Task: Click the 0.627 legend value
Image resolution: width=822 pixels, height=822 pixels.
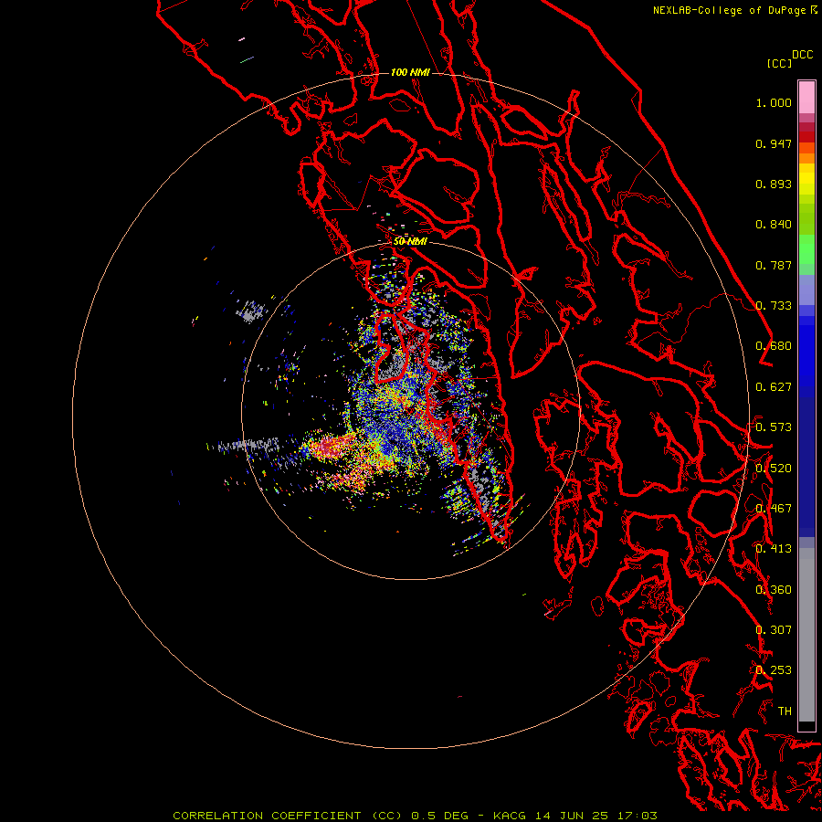Action: [774, 387]
